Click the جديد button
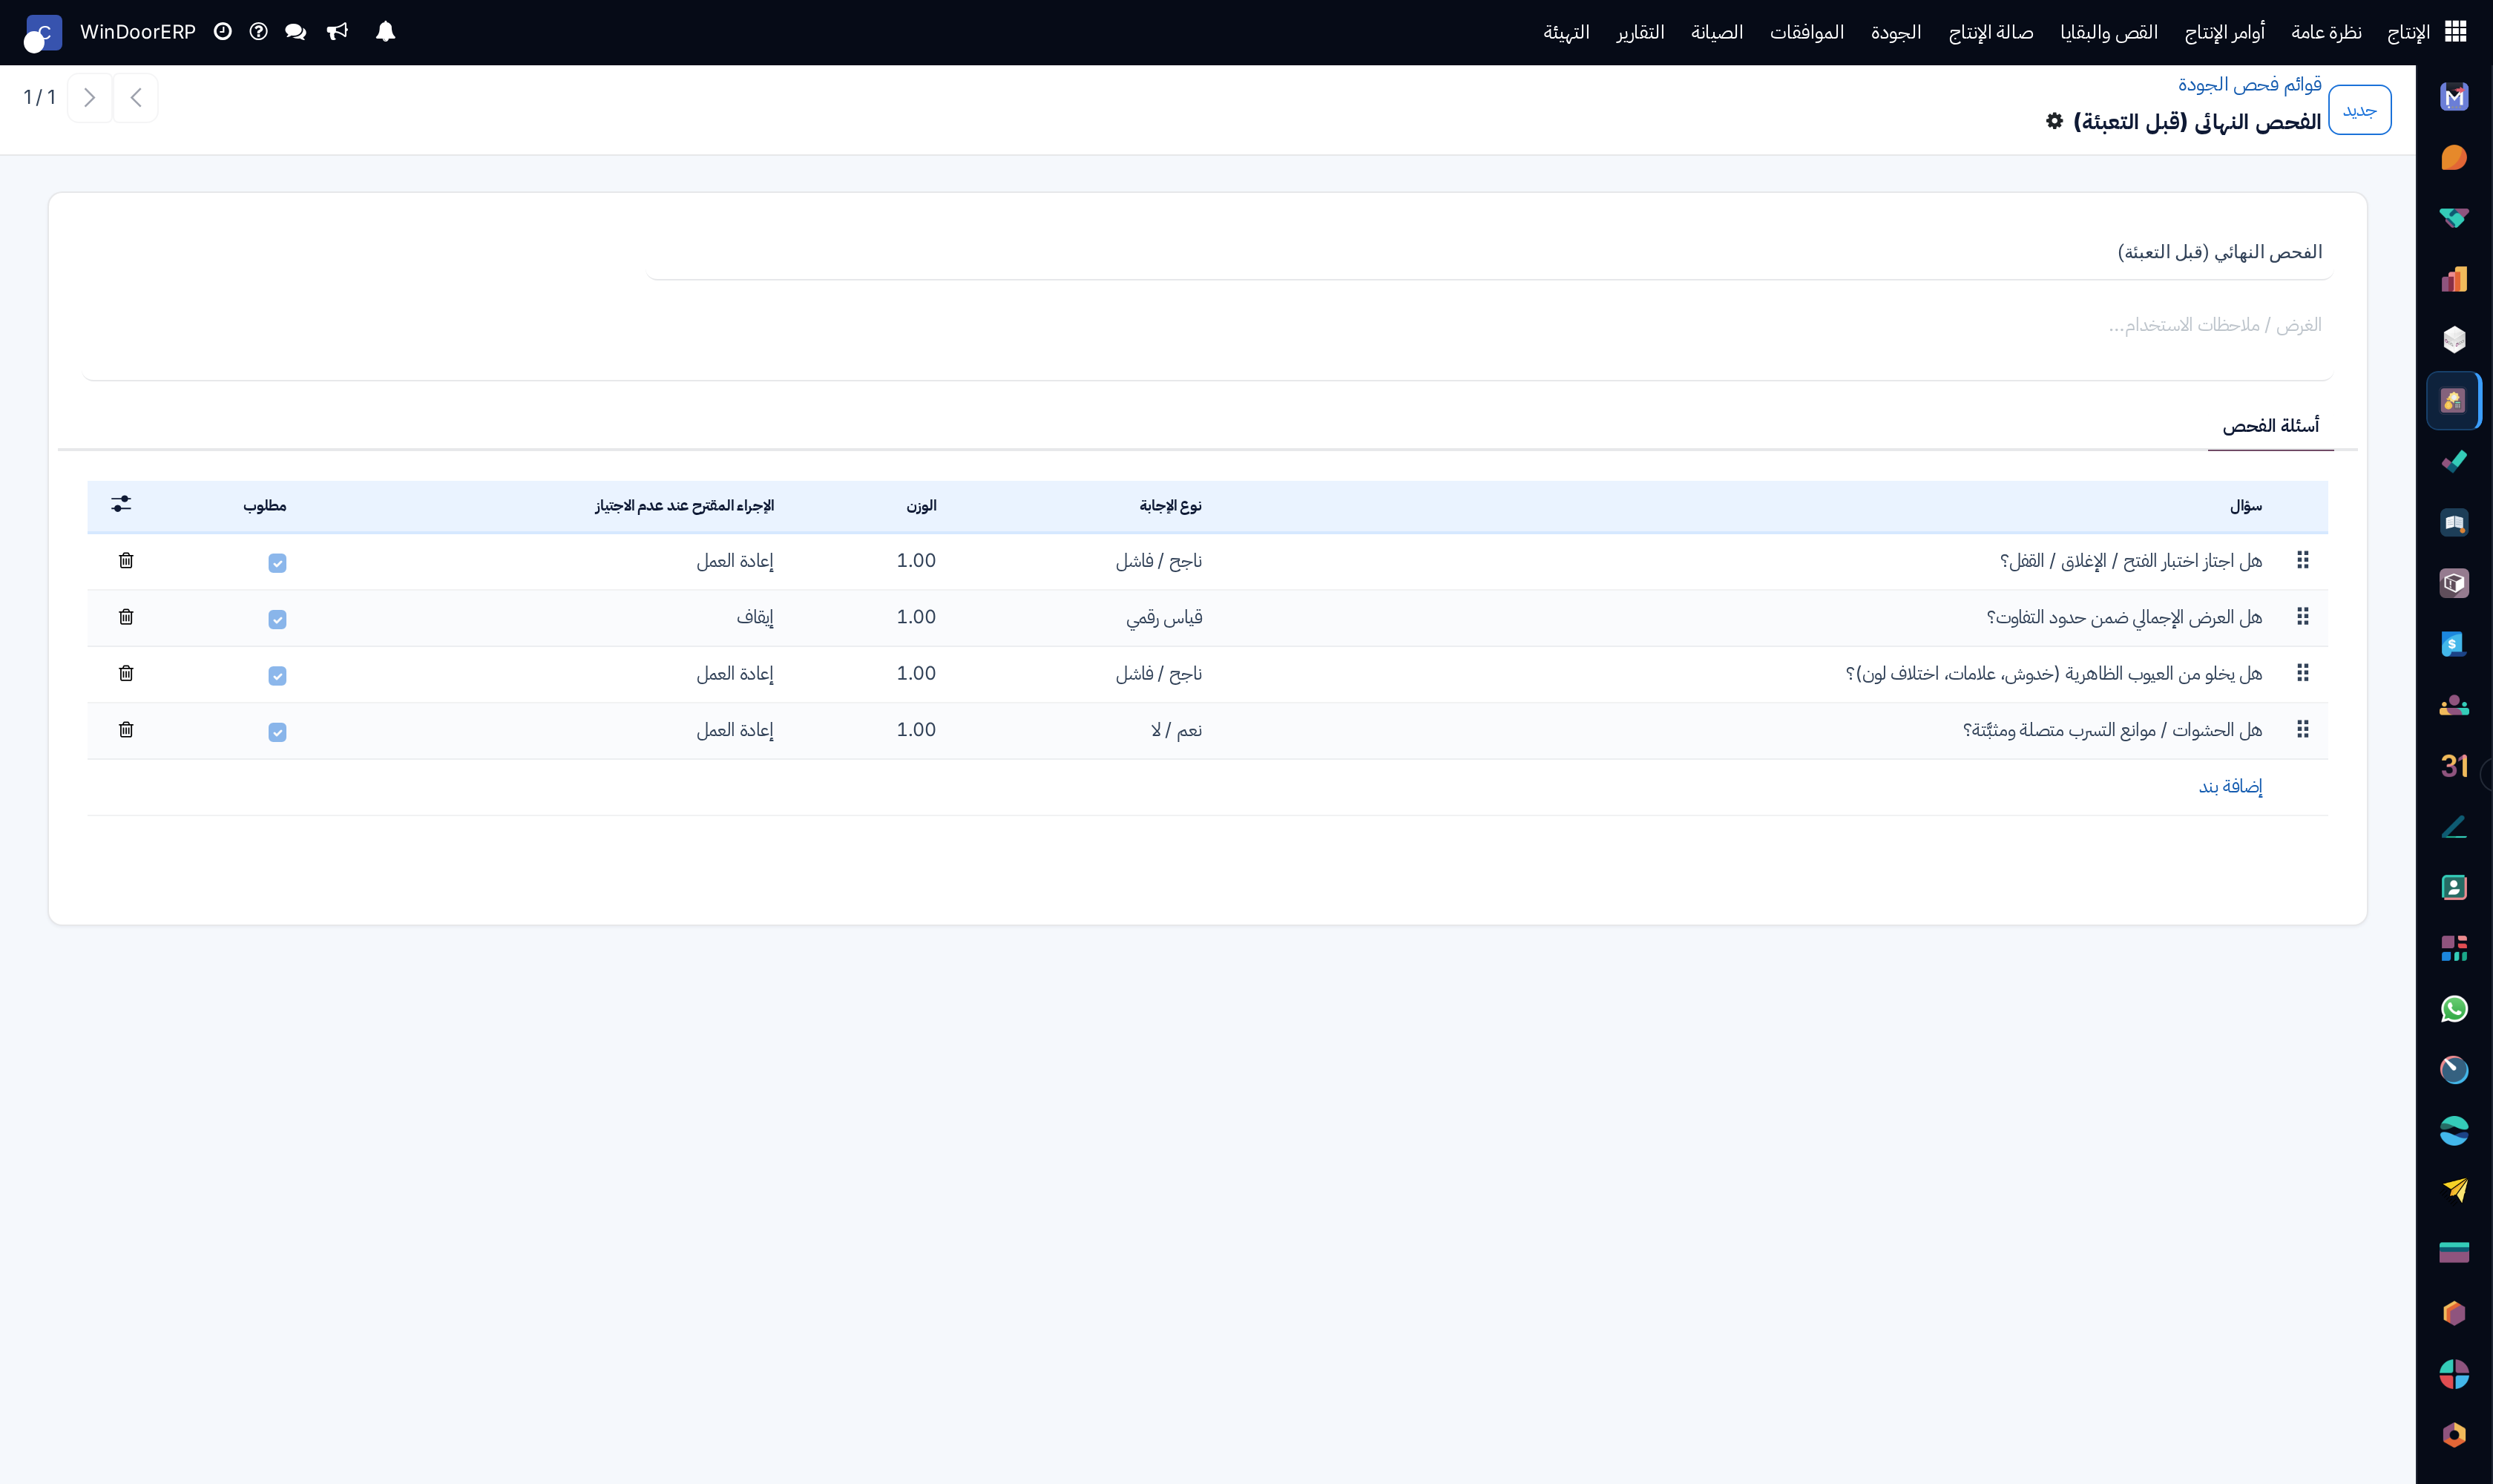Viewport: 2493px width, 1484px height. coord(2359,110)
